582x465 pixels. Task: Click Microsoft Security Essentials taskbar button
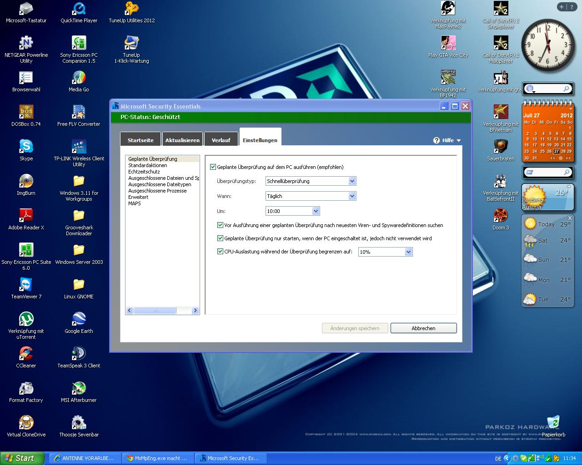pos(231,458)
